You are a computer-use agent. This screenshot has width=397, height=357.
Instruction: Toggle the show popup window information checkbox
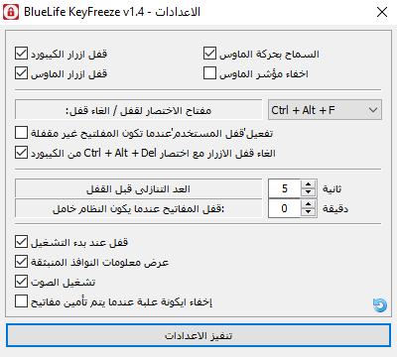pyautogui.click(x=21, y=262)
